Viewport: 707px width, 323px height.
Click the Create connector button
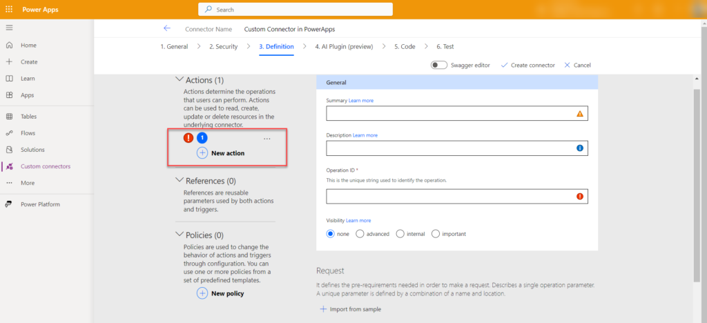pyautogui.click(x=527, y=65)
